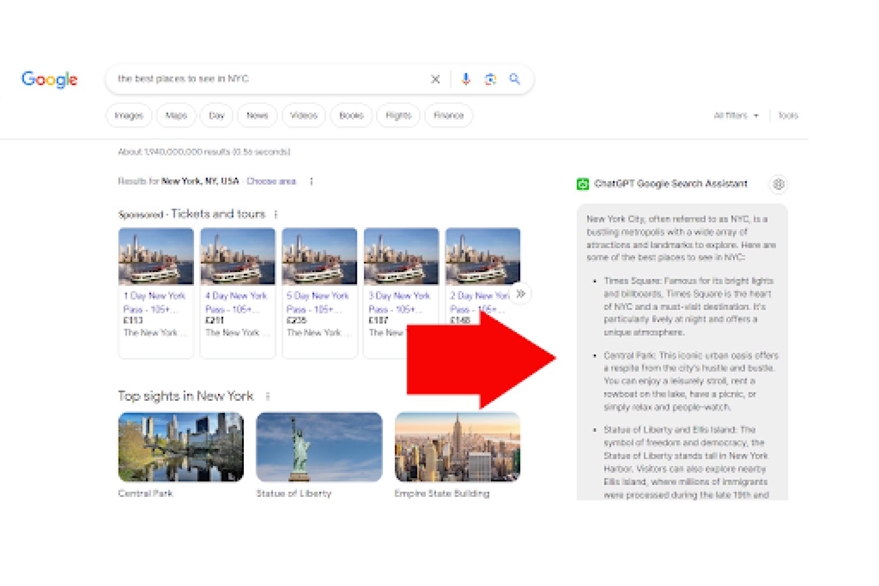The width and height of the screenshot is (879, 586).
Task: Click the ChatGPT Google Search Assistant logo
Action: click(582, 184)
